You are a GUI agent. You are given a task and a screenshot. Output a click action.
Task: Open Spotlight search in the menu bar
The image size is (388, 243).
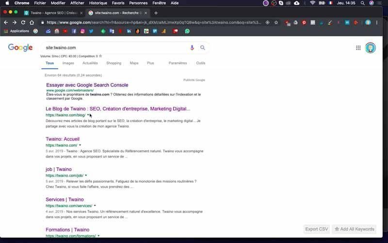[x=362, y=3]
